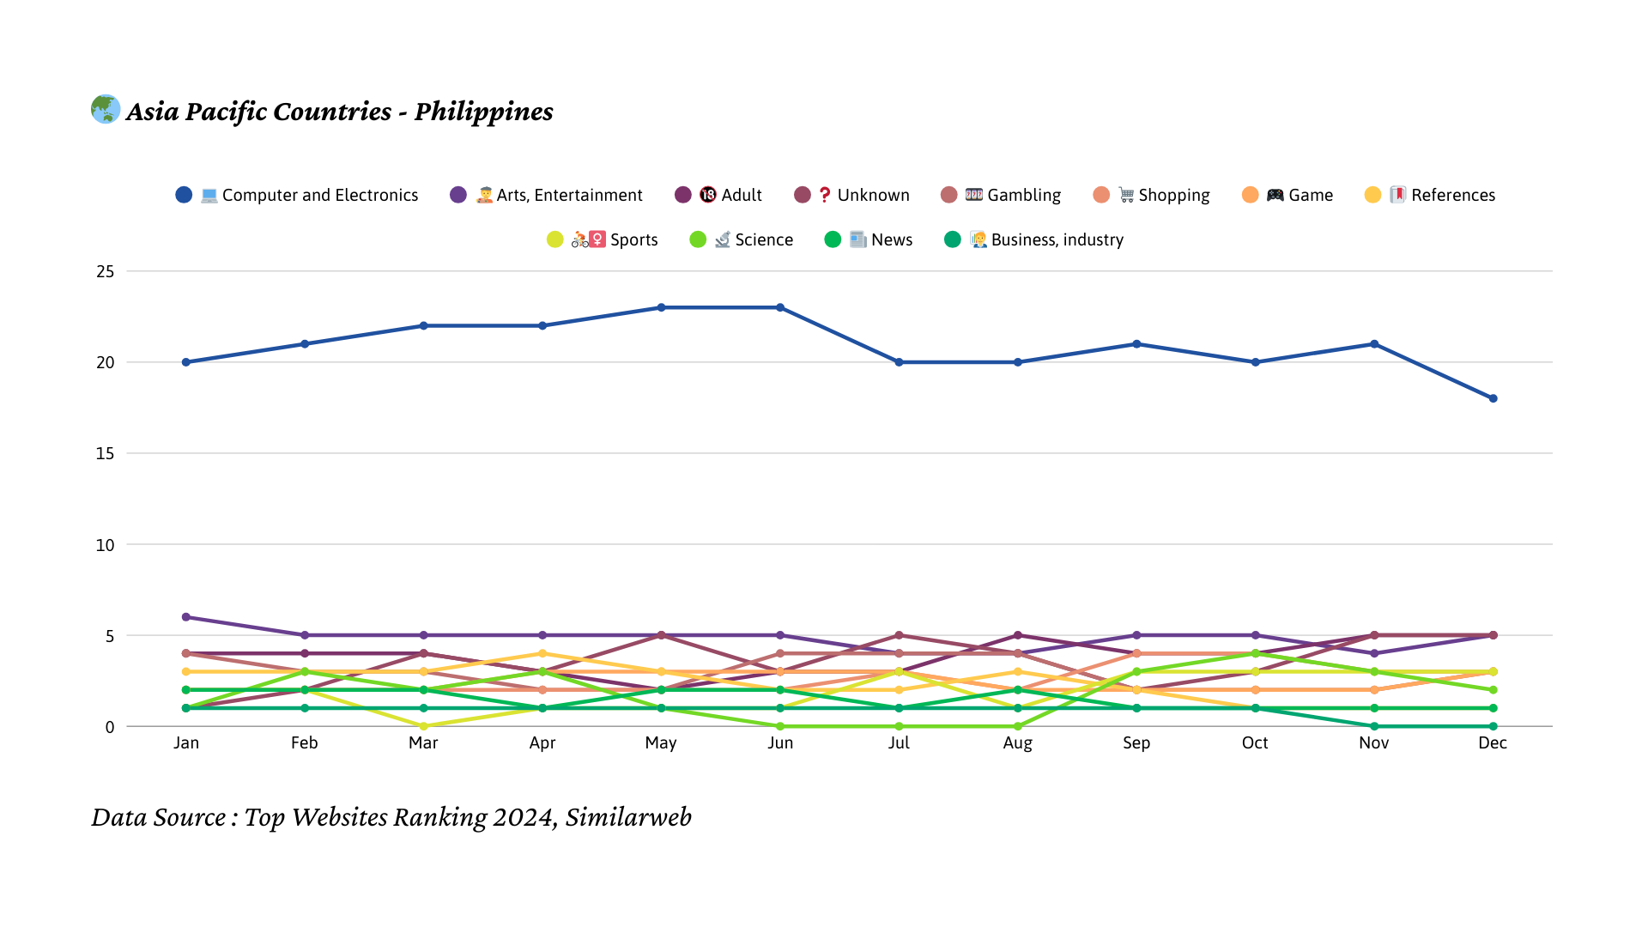Viewport: 1648px width, 927px height.
Task: Toggle the Computer and Electronics series
Action: (319, 196)
